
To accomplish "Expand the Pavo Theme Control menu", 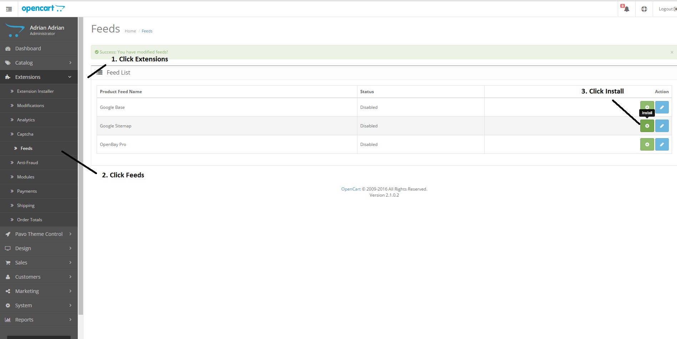I will pos(39,234).
